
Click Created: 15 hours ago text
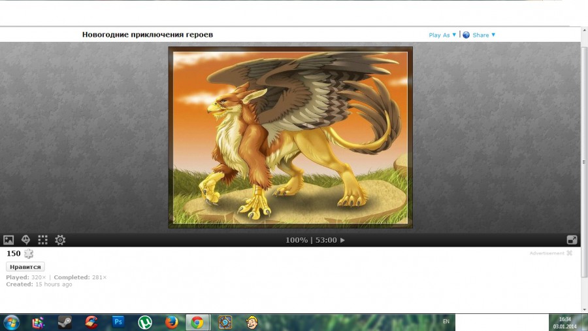point(39,285)
